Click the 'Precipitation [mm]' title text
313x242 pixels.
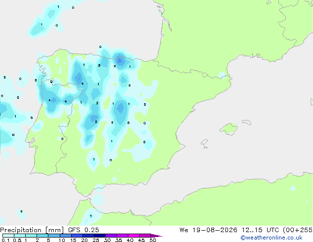(32, 230)
